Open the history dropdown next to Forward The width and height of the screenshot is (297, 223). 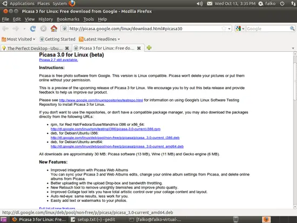tap(24, 29)
